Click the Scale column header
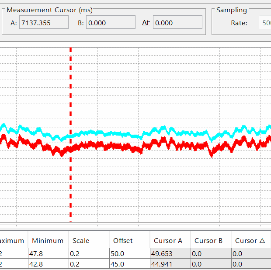This screenshot has width=271, height=270. coord(81,240)
